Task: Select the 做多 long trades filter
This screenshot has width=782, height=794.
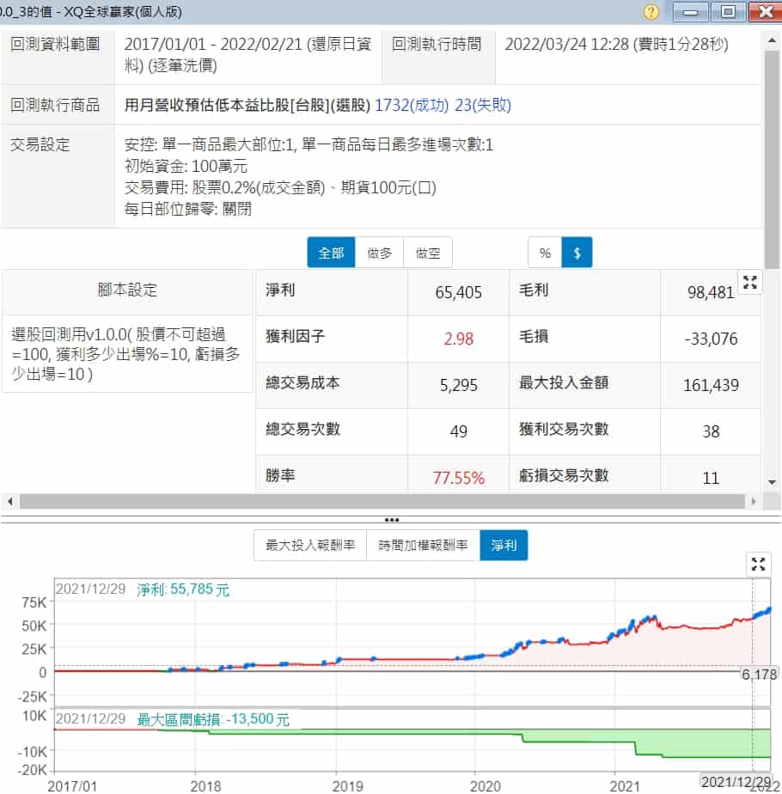Action: click(x=379, y=253)
